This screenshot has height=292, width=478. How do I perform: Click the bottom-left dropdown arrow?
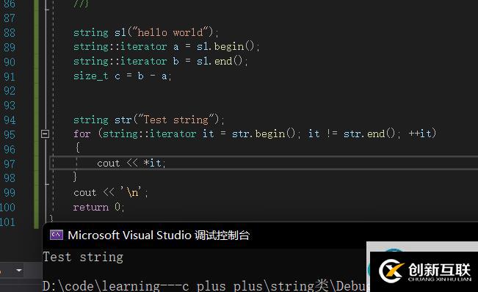pyautogui.click(x=19, y=271)
